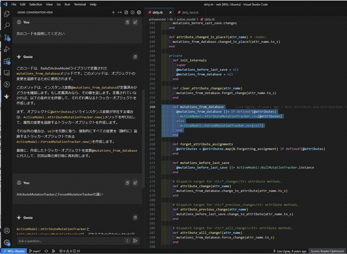Click the WSL: Ubuntu remote indicator
The height and width of the screenshot is (254, 347).
(14, 251)
